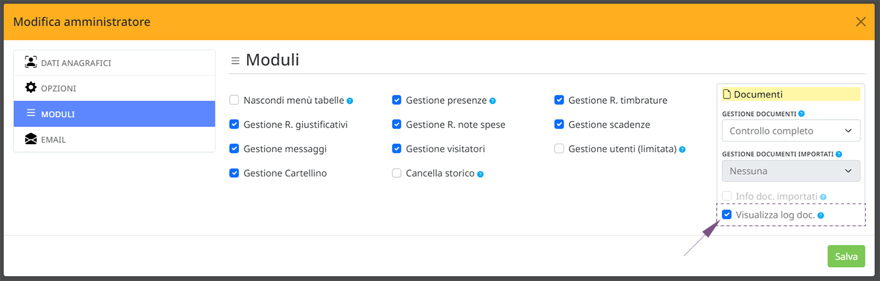Image resolution: width=880 pixels, height=281 pixels.
Task: Uncheck the Gestione R. timbrature checkbox
Action: point(559,100)
